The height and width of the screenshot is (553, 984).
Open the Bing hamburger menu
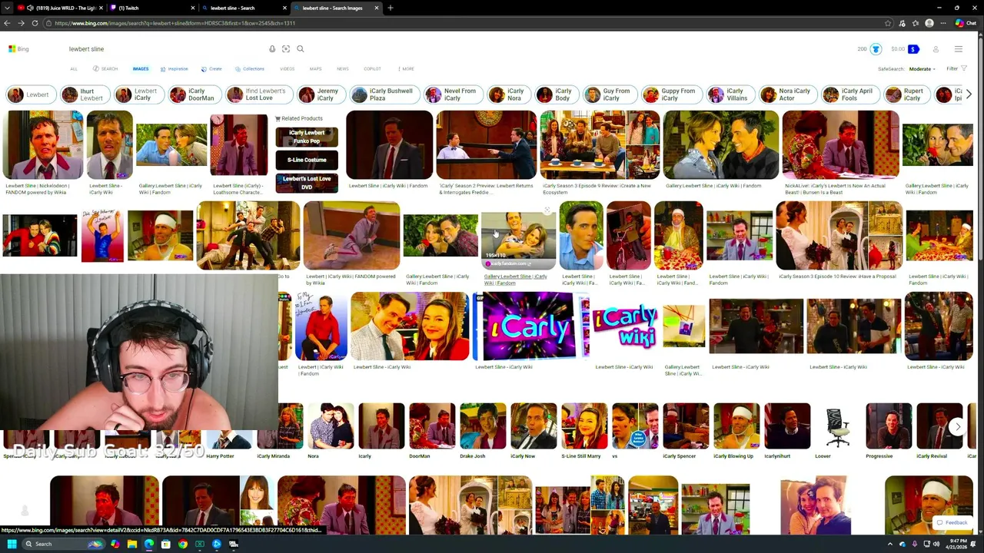pyautogui.click(x=959, y=49)
